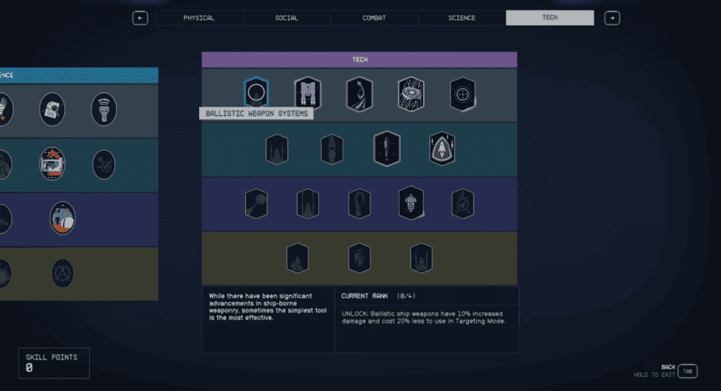Click the blue Science panel header
Screen dimensions: 721x391
pos(79,76)
